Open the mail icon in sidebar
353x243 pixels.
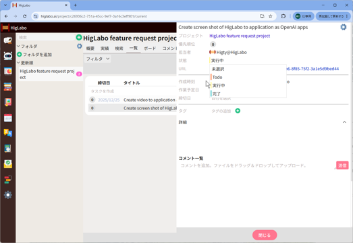click(x=7, y=164)
